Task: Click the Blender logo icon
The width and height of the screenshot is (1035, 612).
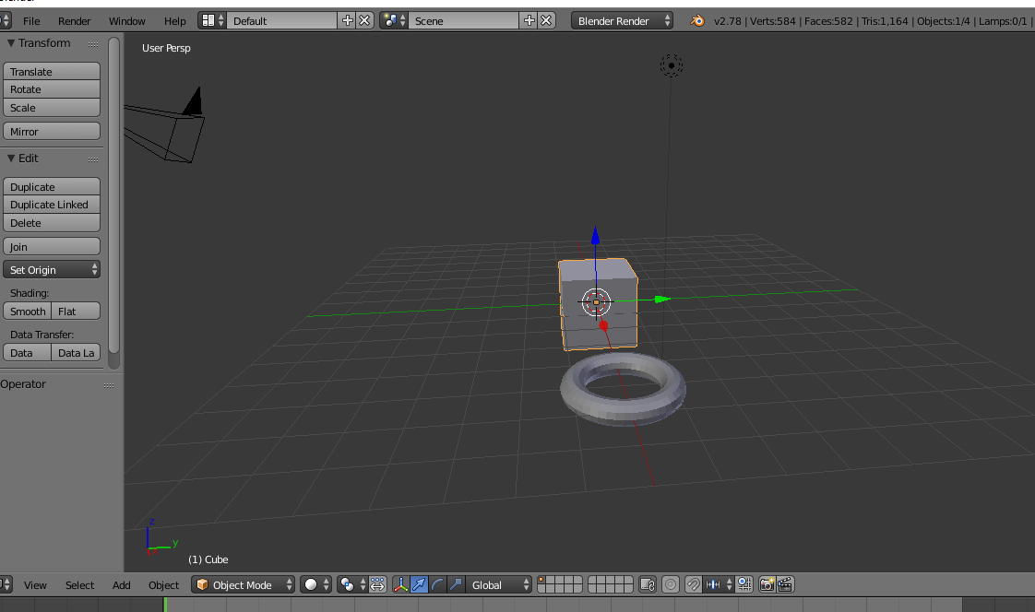Action: click(x=697, y=20)
